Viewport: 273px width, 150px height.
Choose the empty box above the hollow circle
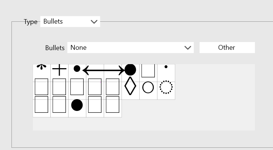click(x=148, y=70)
